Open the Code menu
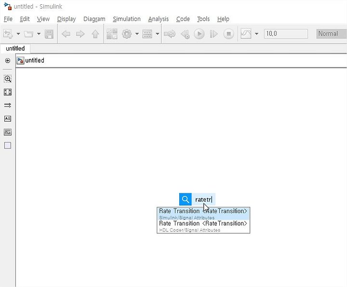Image resolution: width=347 pixels, height=287 pixels. (183, 19)
